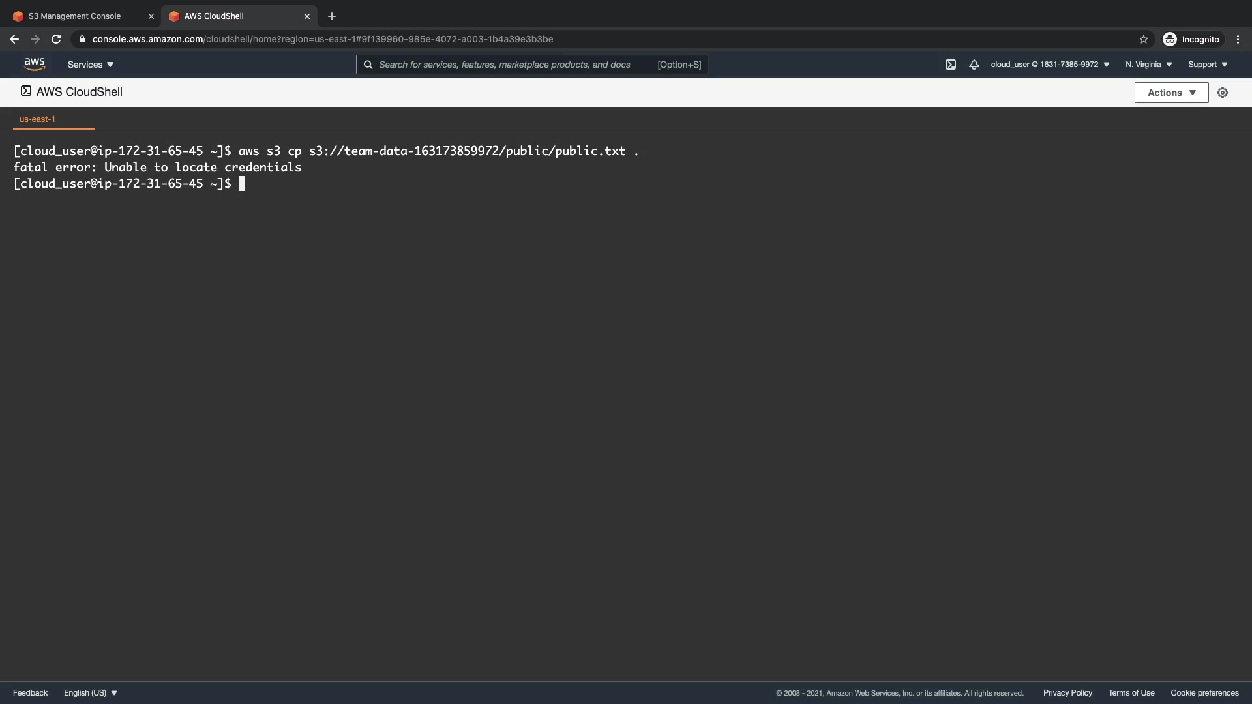
Task: Open a new browser tab
Action: (x=332, y=16)
